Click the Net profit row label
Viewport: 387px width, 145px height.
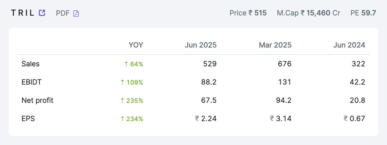click(37, 100)
